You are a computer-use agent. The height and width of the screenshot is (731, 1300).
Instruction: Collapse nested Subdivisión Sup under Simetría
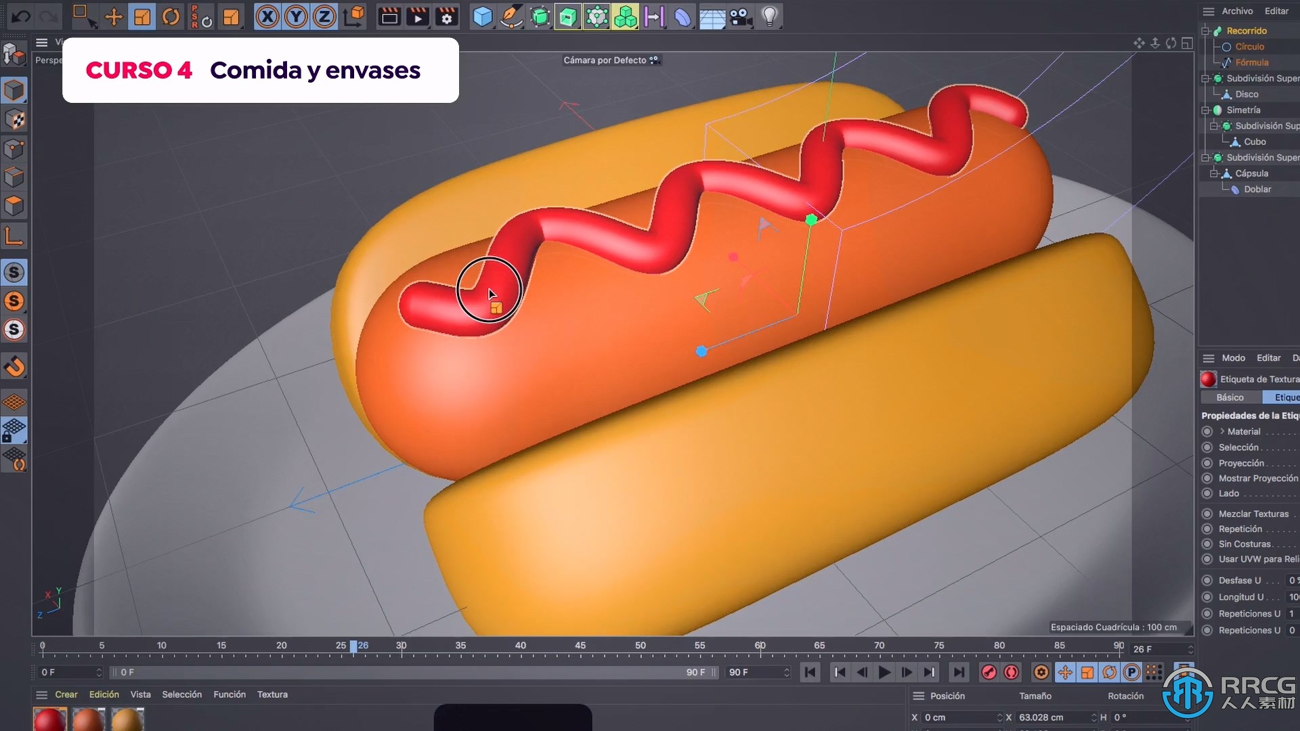[1214, 126]
